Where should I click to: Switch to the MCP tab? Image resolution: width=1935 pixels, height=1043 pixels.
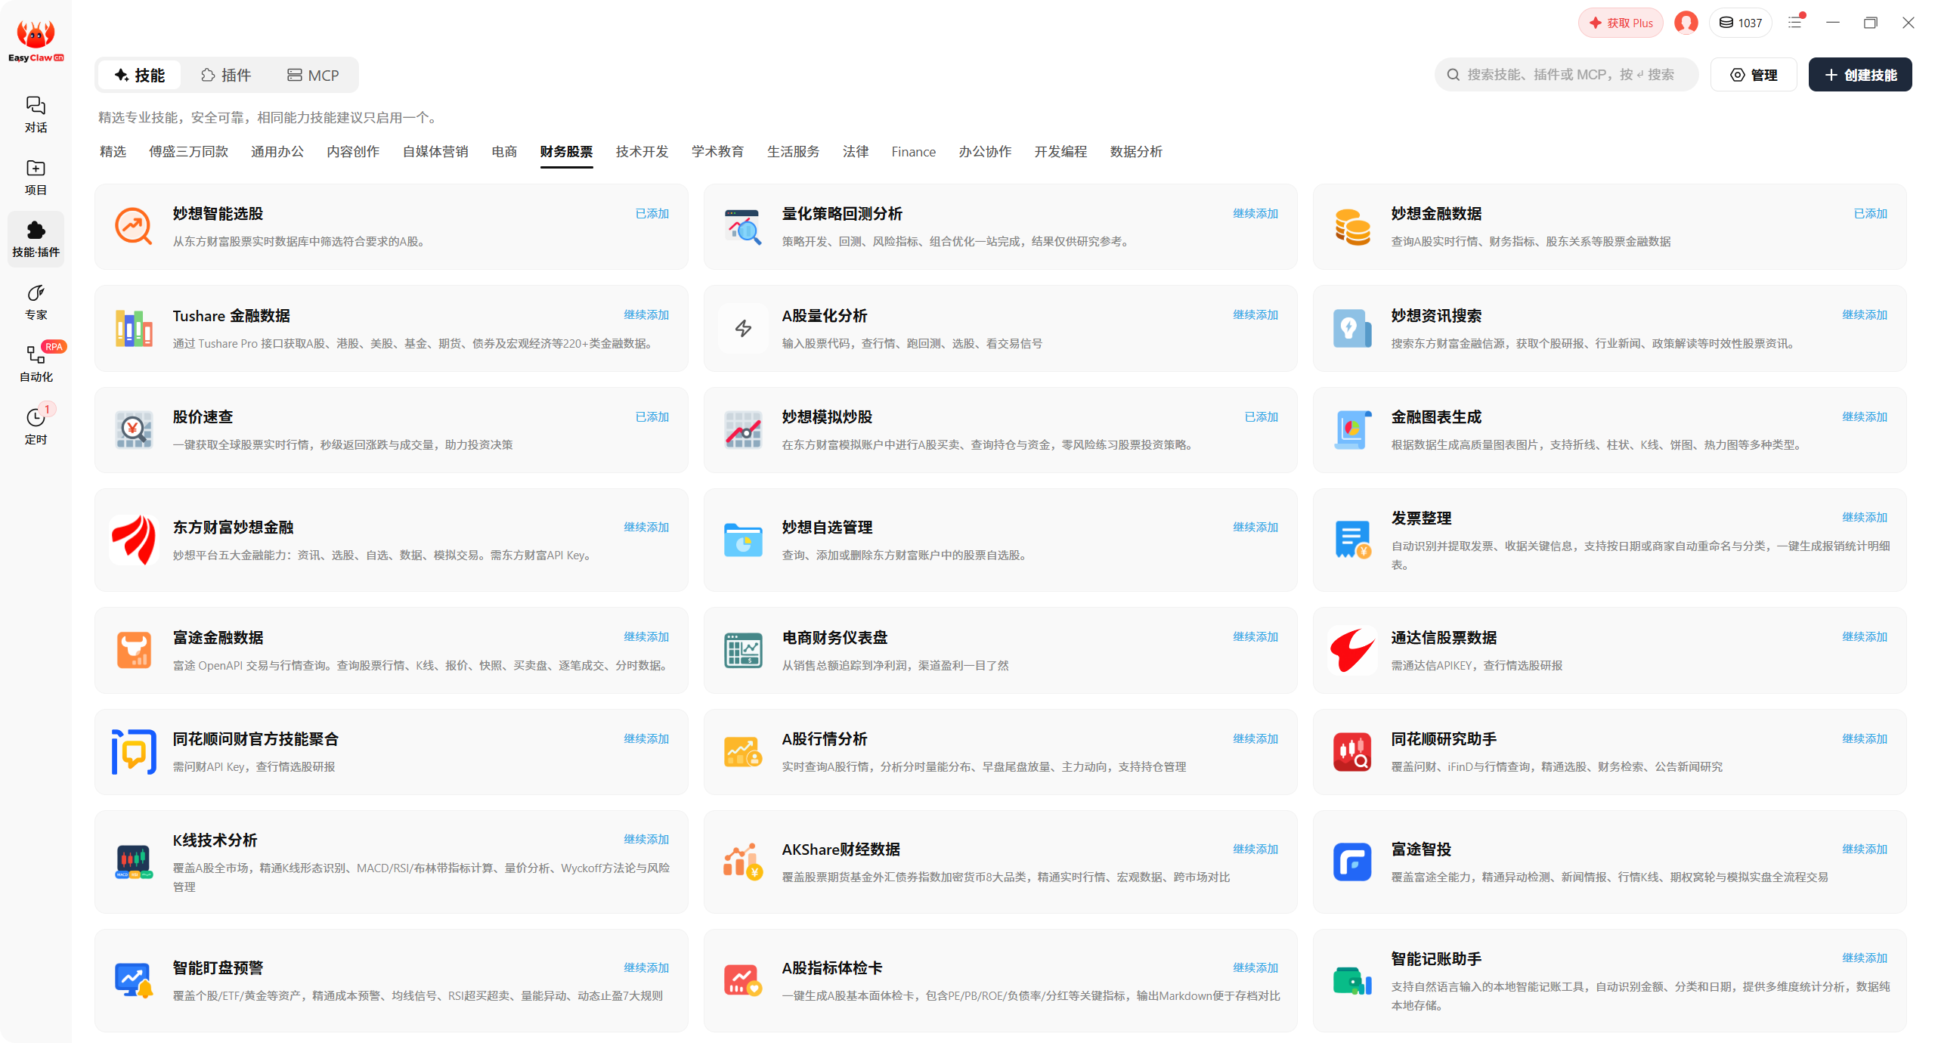coord(313,75)
